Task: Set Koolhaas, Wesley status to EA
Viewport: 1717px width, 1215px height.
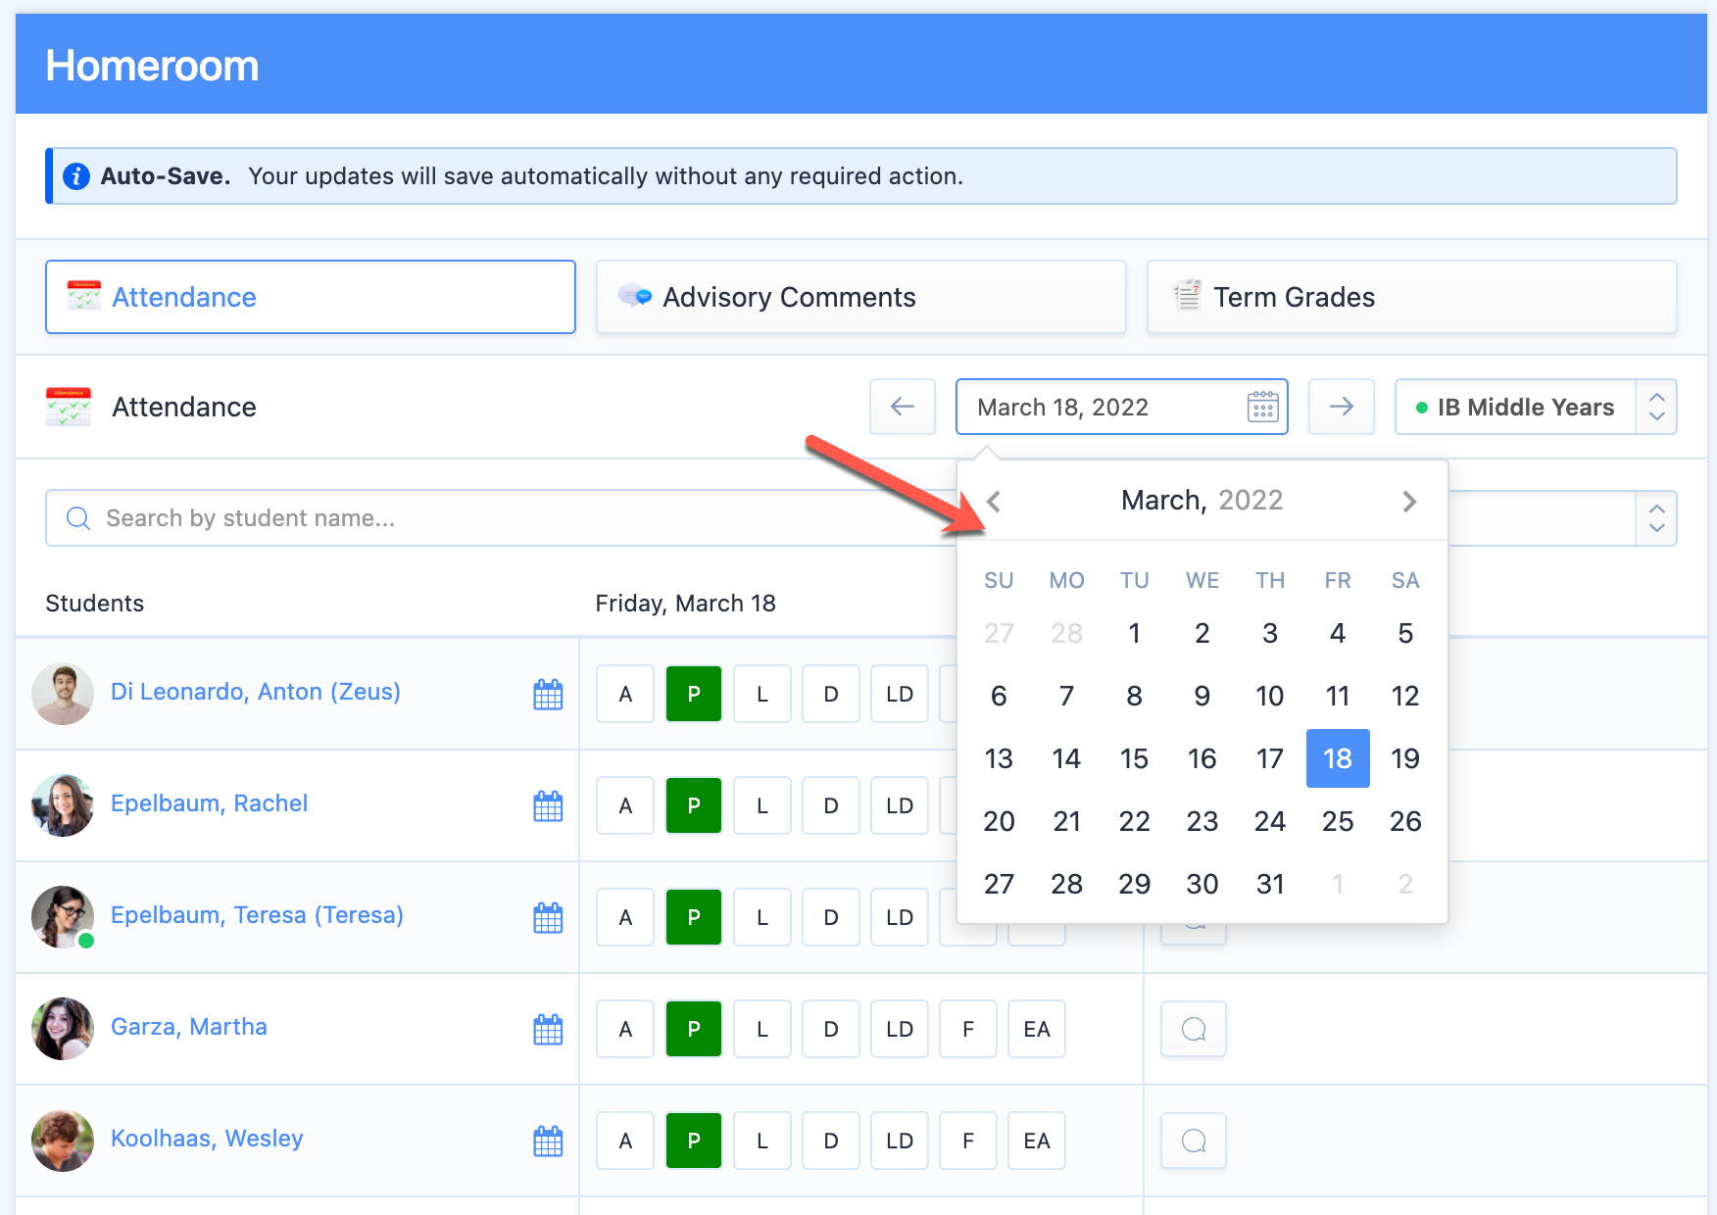Action: pos(1036,1142)
